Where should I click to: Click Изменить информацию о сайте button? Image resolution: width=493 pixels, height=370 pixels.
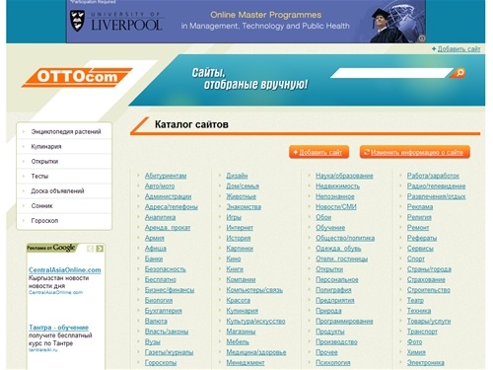pyautogui.click(x=415, y=152)
